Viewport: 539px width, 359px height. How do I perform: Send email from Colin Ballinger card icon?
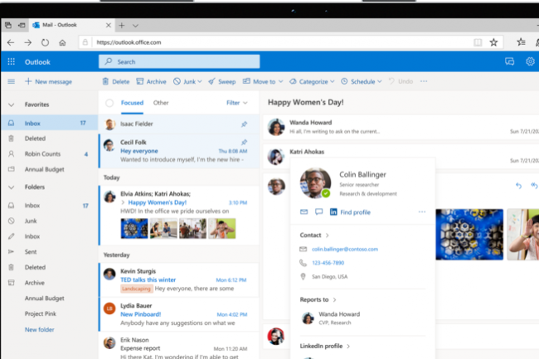tap(303, 211)
